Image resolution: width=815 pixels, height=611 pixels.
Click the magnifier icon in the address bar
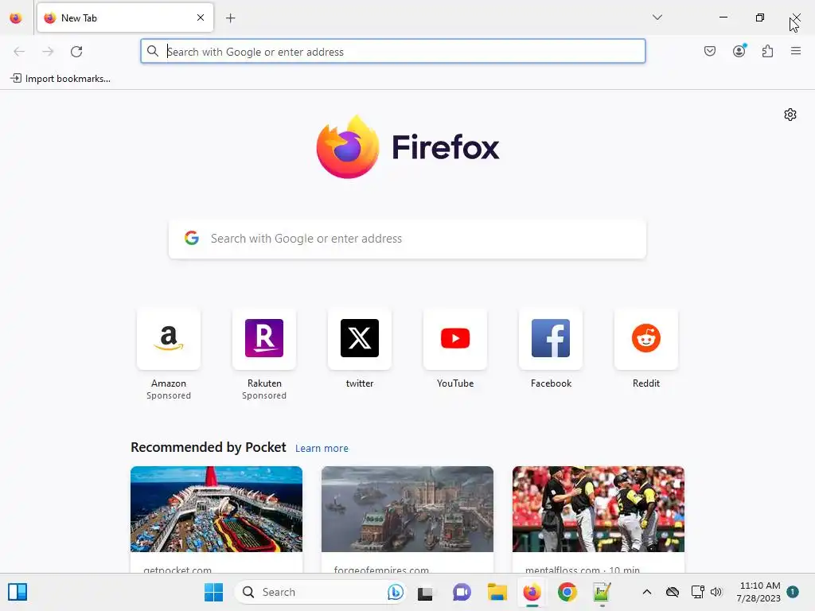pyautogui.click(x=152, y=51)
